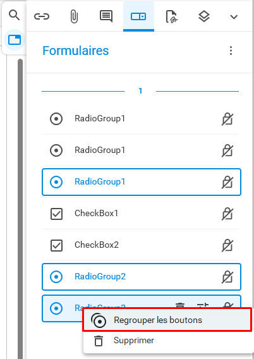
Task: Expand more panels with chevron arrow
Action: [x=234, y=16]
